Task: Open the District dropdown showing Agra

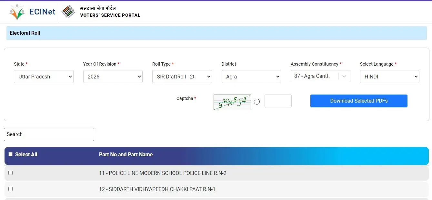Action: 251,77
